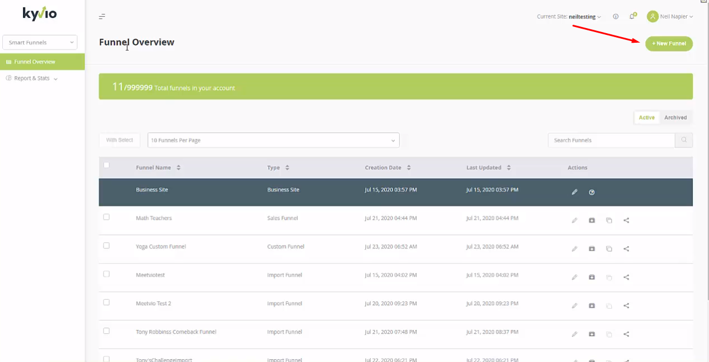Check the Meetvio Test 2 row checkbox
The height and width of the screenshot is (362, 709).
click(x=106, y=302)
